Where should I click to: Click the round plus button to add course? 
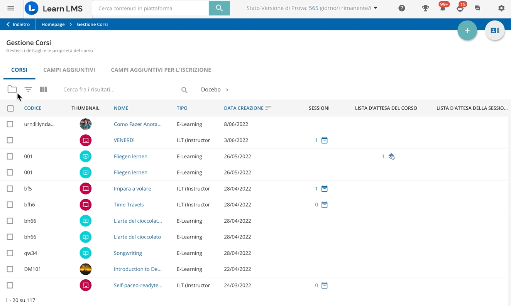click(x=467, y=30)
